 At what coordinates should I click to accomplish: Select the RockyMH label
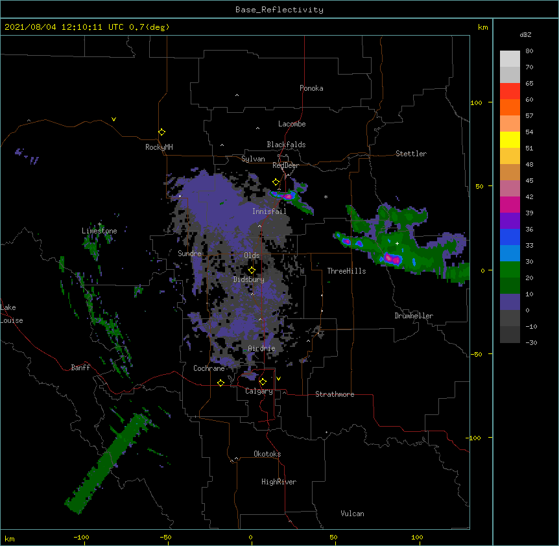pyautogui.click(x=159, y=147)
